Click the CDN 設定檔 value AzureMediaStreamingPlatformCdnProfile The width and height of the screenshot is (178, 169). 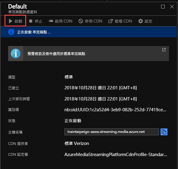(116, 155)
